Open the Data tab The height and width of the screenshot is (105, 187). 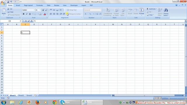tap(49, 5)
